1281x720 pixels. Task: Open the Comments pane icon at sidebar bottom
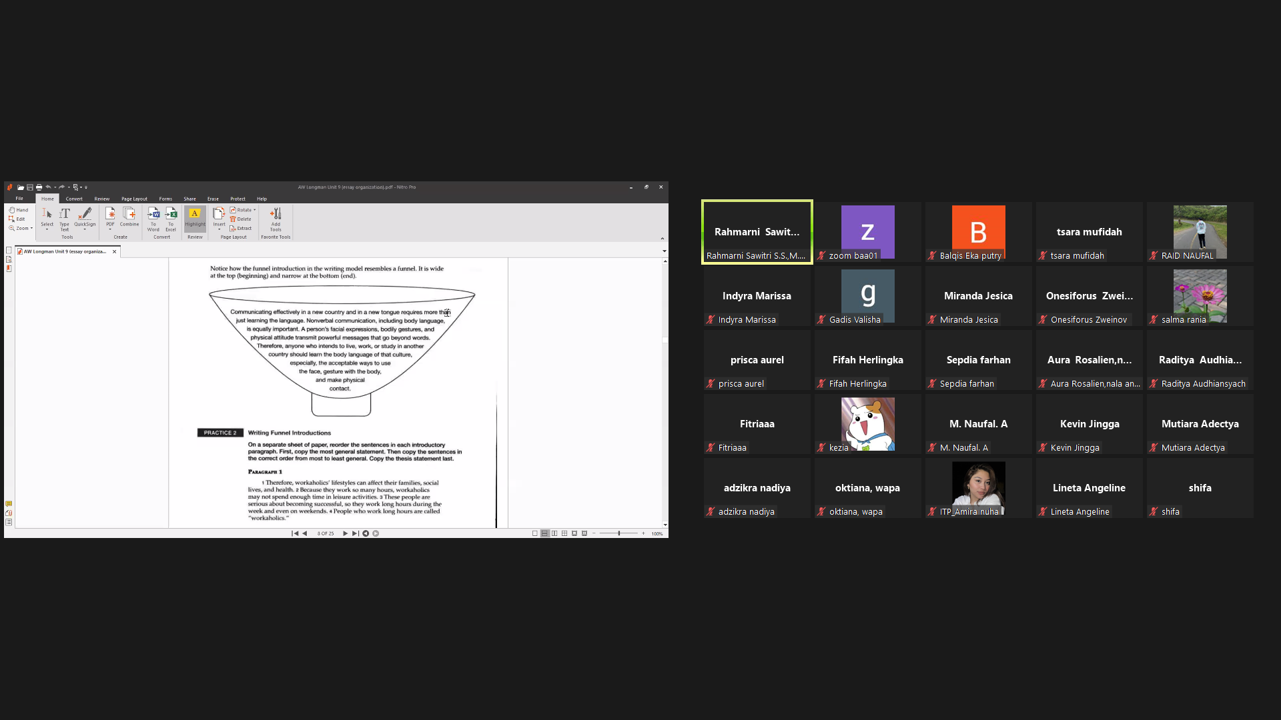(x=9, y=504)
